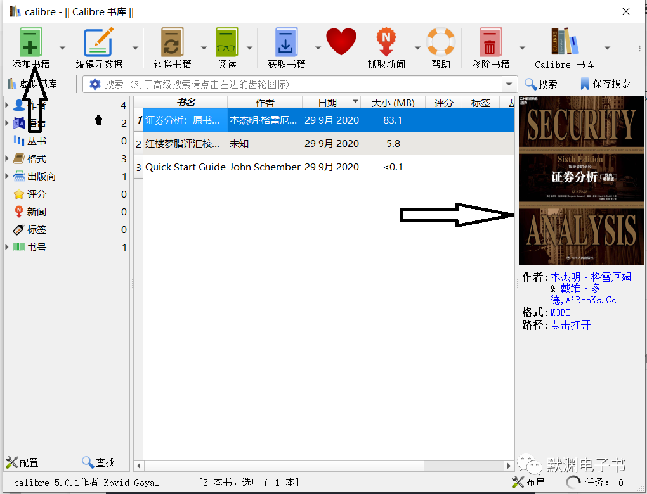647x494 pixels.
Task: Click the MOBI format link
Action: pos(560,313)
